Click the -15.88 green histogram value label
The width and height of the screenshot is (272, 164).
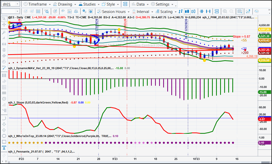tap(264, 92)
